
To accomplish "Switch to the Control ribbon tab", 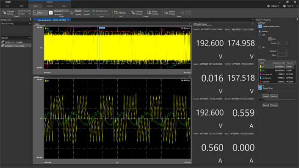I will [50, 6].
